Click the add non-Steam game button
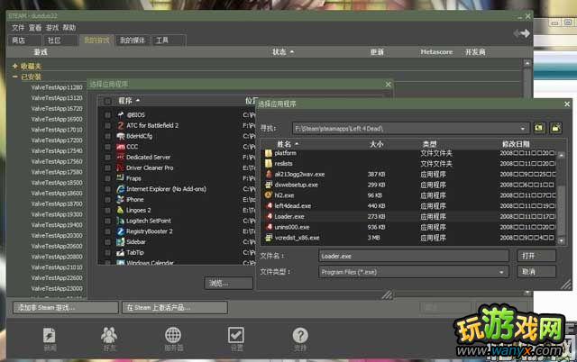Screen dimensions: 577x362 pos(65,308)
